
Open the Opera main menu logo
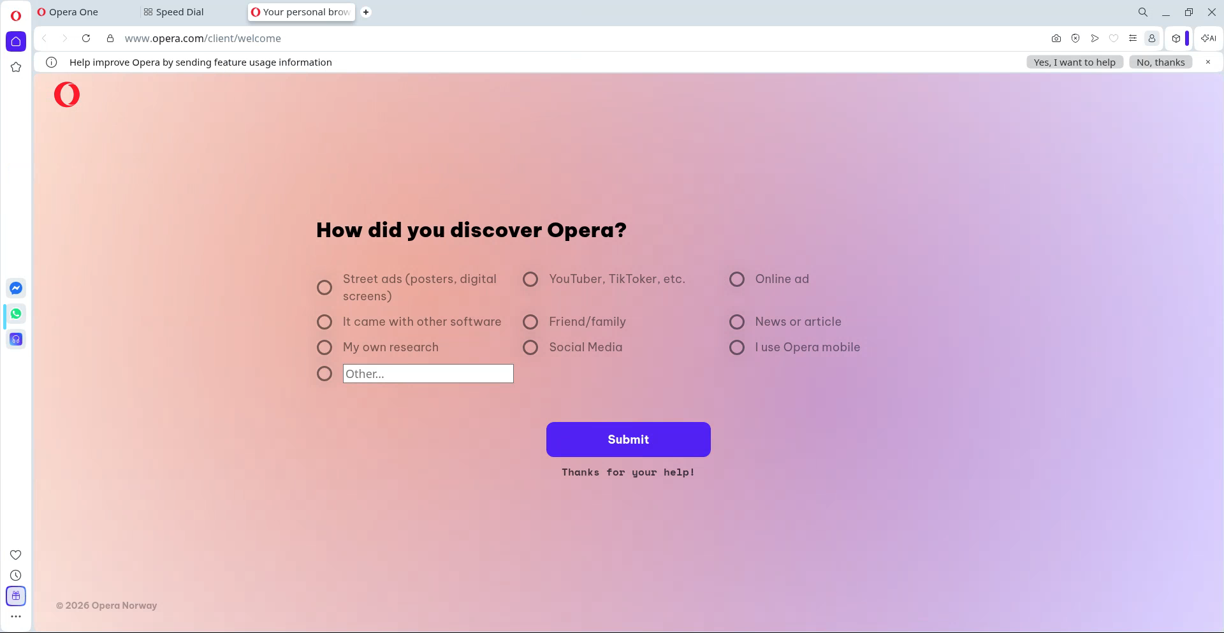coord(16,16)
